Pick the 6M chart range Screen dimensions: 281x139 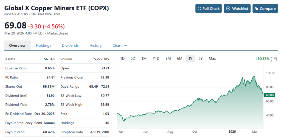[x=179, y=58]
